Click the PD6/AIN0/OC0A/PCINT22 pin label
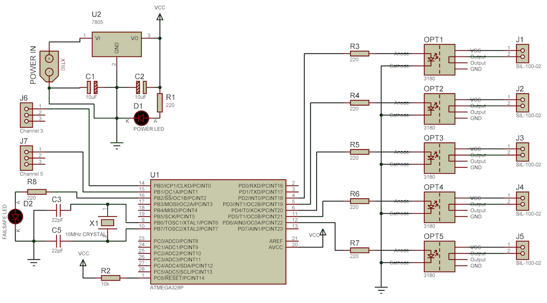Screen dimensions: 547x303 [253, 223]
